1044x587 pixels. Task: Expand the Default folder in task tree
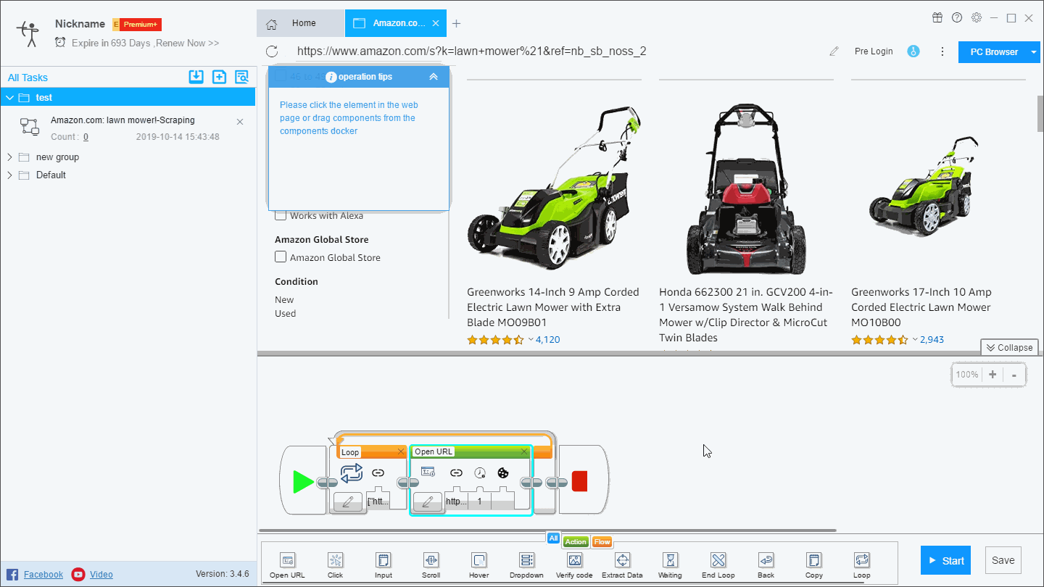pyautogui.click(x=9, y=175)
